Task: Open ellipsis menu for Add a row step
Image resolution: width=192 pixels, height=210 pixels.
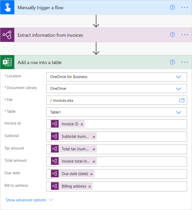Action: tap(185, 62)
